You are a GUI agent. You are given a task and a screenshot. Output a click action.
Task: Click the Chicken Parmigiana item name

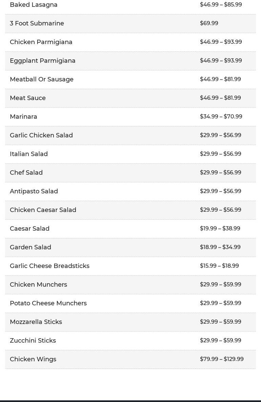click(41, 42)
